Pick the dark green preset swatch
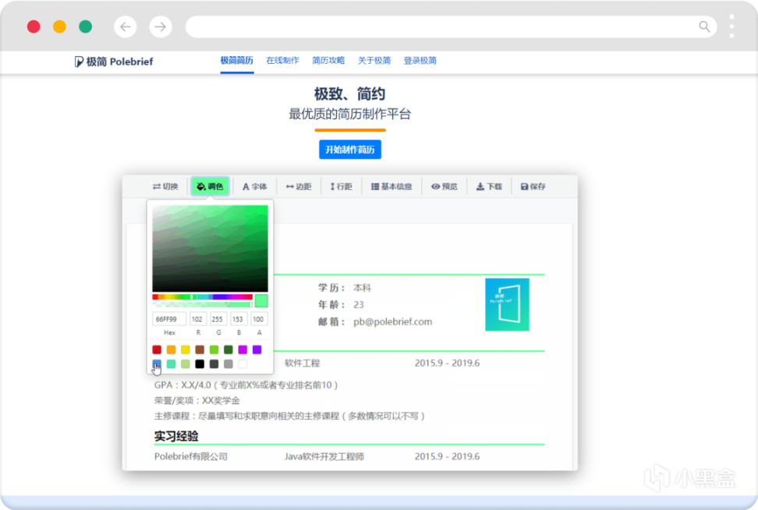The height and width of the screenshot is (510, 758). (228, 350)
